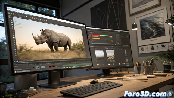Open the rocky mountain thumbnail
Screen dimensions: 174x98
tap(110, 55)
